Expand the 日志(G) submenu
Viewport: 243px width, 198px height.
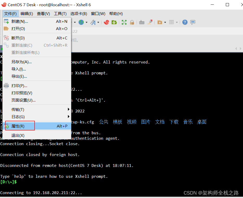pos(37,117)
